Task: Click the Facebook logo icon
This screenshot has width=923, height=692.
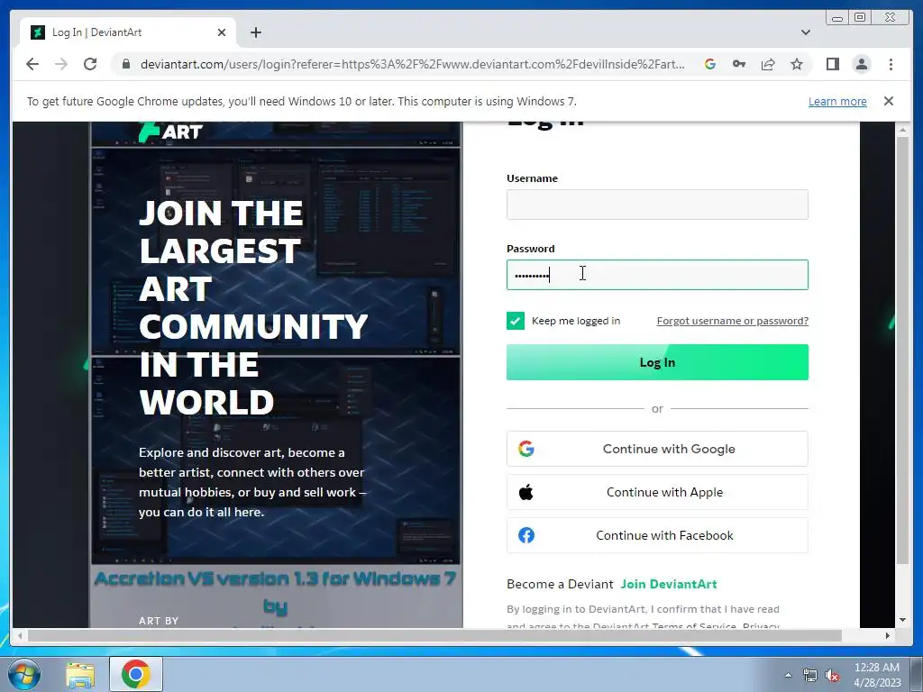Action: pyautogui.click(x=526, y=535)
